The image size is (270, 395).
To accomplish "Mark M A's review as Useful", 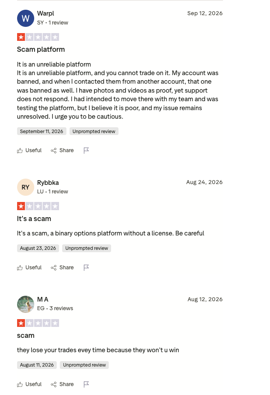I will pyautogui.click(x=29, y=384).
